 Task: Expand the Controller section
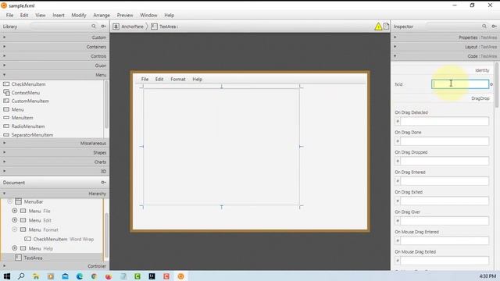[x=55, y=266]
